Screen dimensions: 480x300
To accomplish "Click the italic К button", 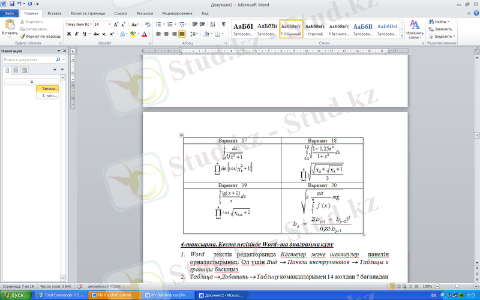I will 76,34.
